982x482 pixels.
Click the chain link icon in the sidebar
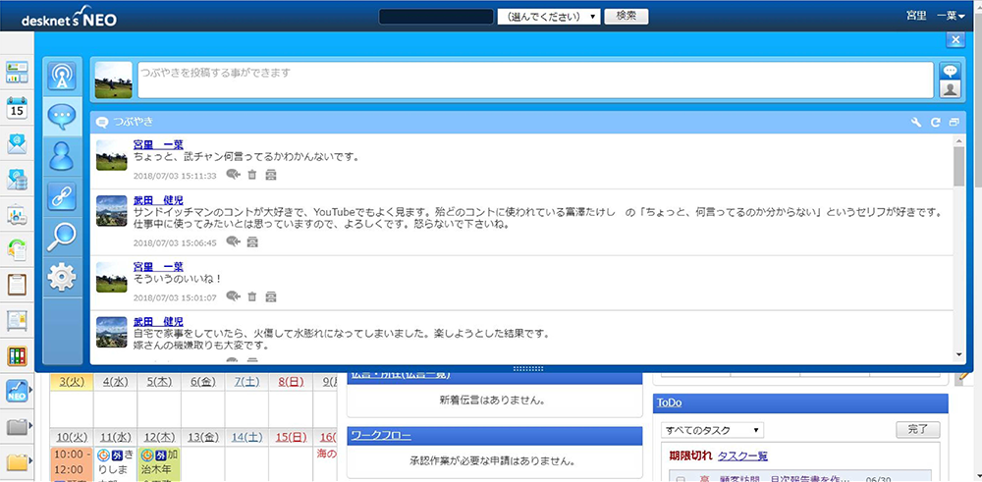click(x=62, y=195)
